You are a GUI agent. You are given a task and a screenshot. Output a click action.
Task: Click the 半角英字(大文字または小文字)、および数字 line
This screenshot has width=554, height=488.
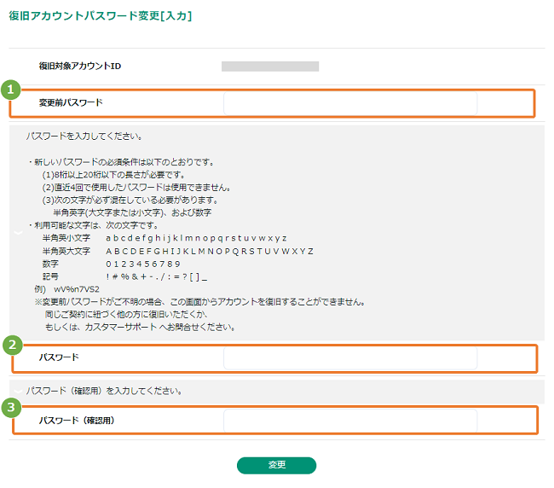(132, 213)
